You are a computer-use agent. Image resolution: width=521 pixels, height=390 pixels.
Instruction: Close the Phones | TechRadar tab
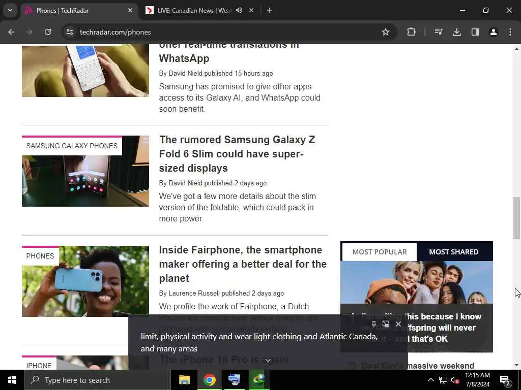[130, 10]
